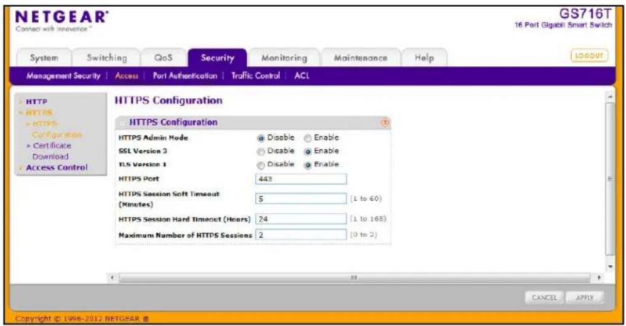Go to the Traffic Control submenu
The height and width of the screenshot is (326, 626).
(256, 76)
